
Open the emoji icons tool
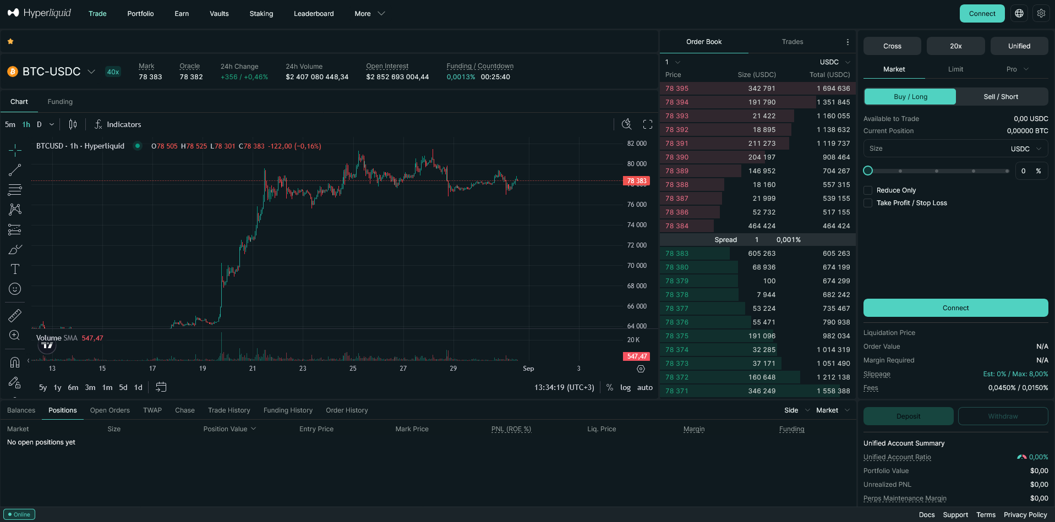click(x=15, y=289)
